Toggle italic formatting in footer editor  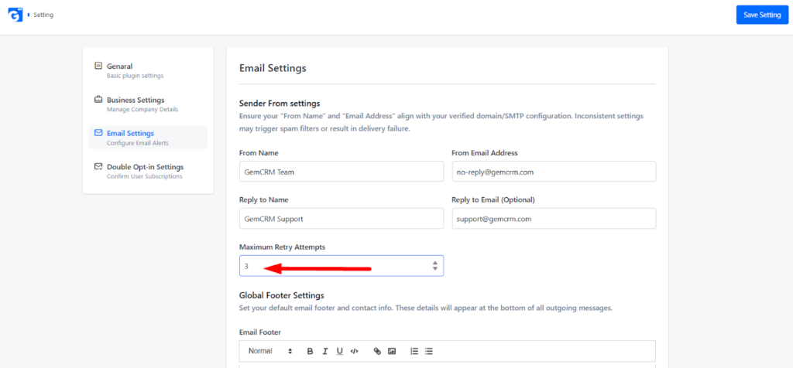click(325, 351)
